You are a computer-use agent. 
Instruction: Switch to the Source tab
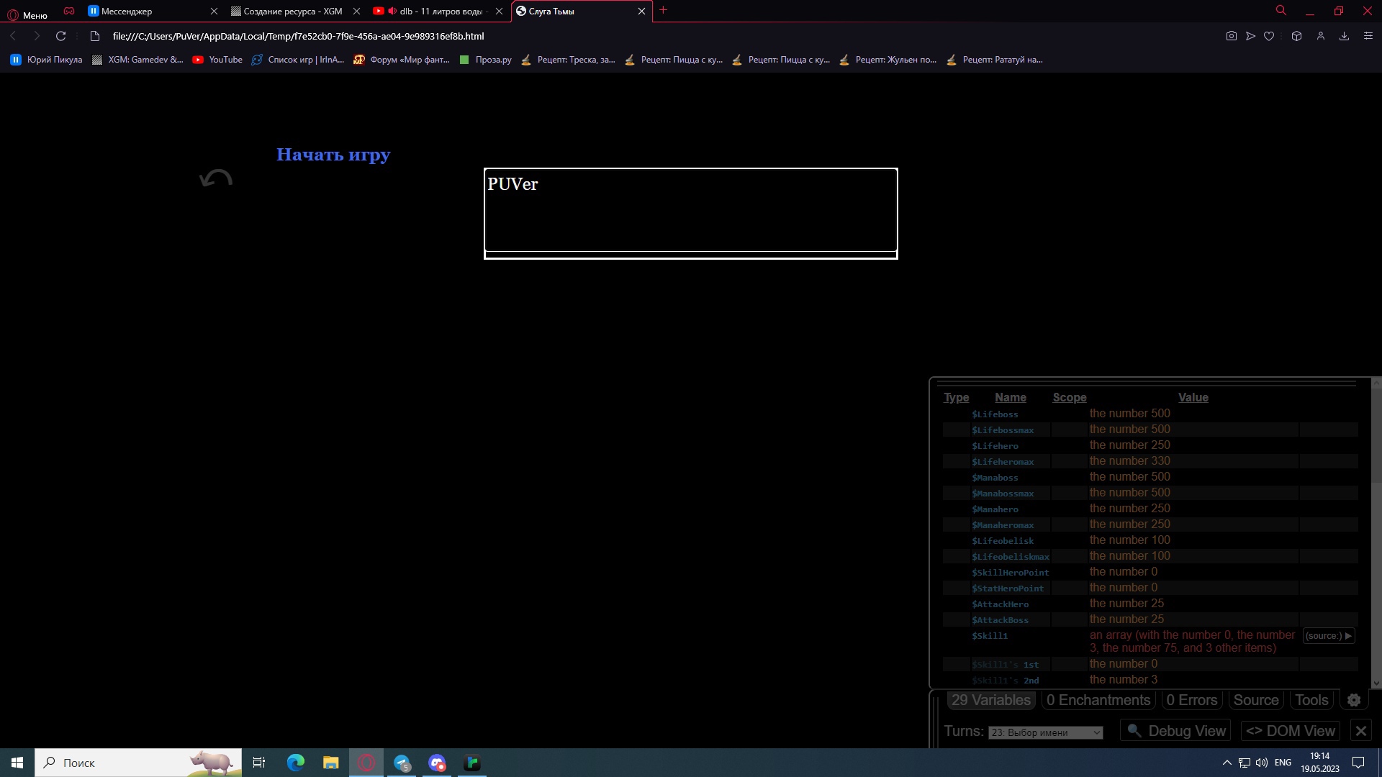(x=1256, y=700)
